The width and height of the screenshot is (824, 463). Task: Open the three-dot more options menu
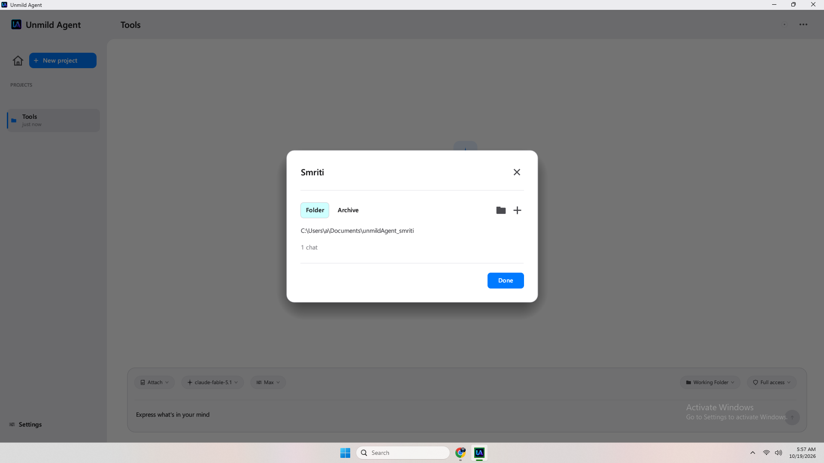click(x=803, y=24)
